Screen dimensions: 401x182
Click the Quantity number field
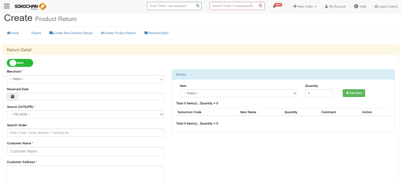[x=318, y=94]
